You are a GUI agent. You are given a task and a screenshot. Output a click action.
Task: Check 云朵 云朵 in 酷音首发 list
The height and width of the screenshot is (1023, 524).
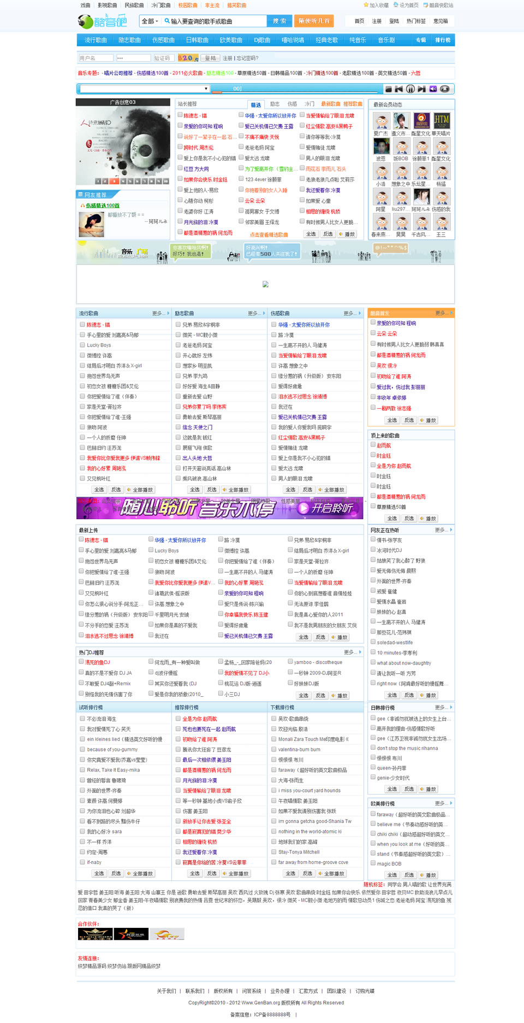coord(373,332)
